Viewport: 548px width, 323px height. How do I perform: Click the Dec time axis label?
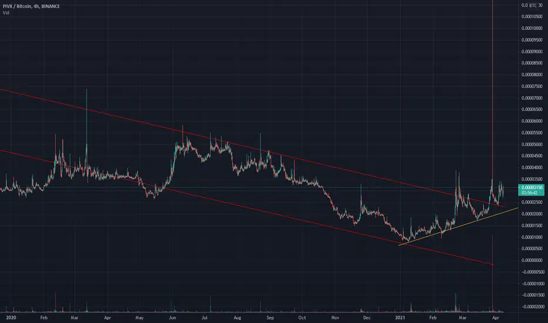coord(367,318)
